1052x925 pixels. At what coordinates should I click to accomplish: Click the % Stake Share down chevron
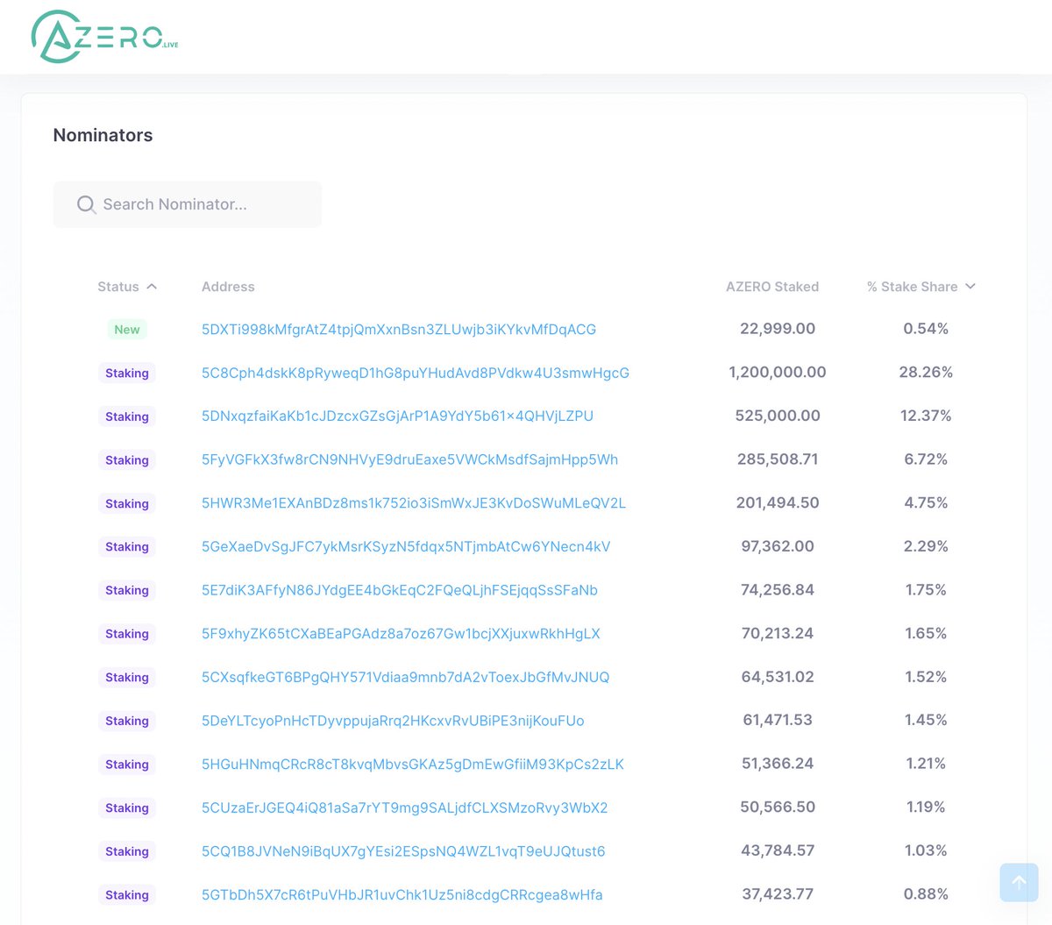click(x=970, y=287)
